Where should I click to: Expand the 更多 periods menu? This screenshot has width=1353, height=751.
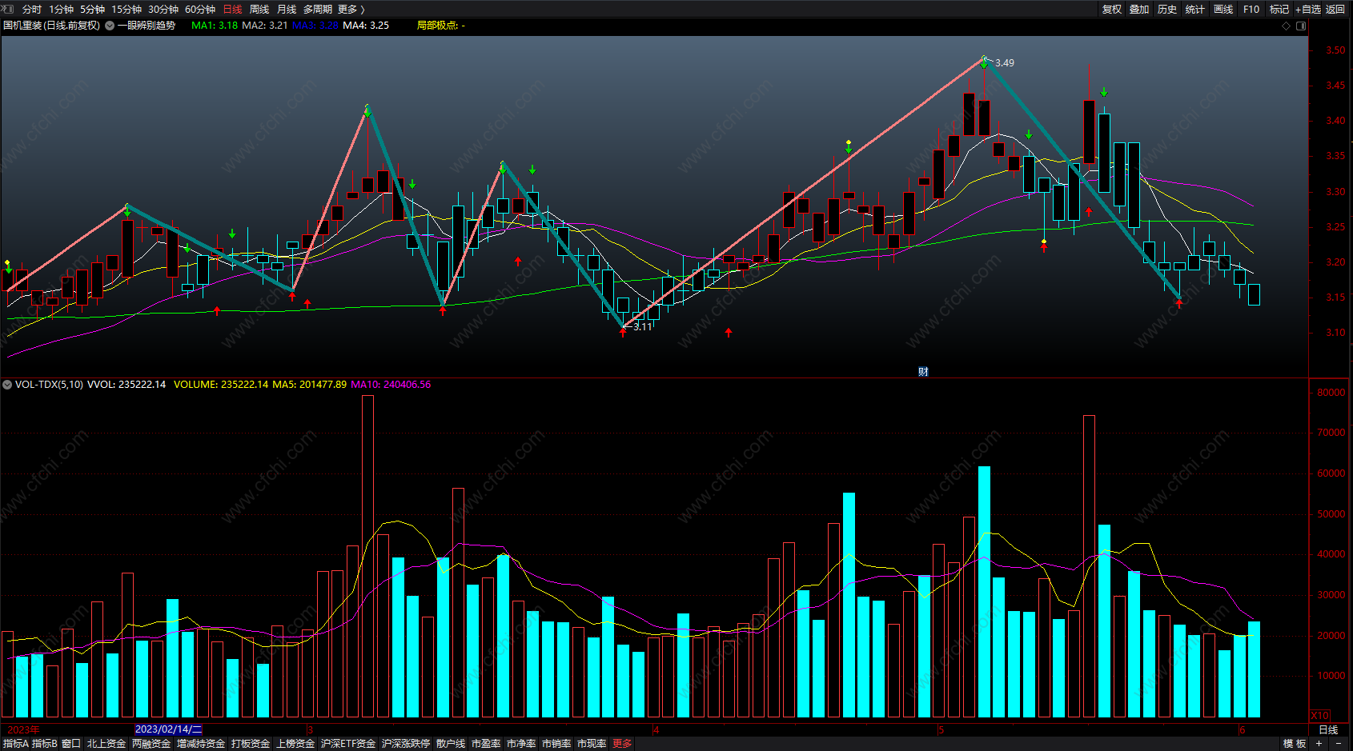[x=351, y=10]
